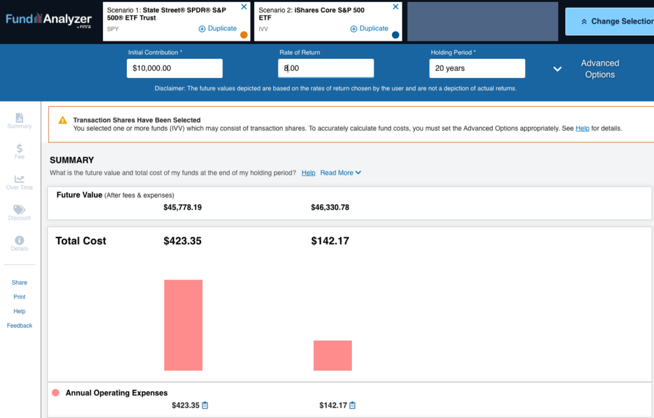Duplicate Scenario 1 SPY fund
Viewport: 654px width, 418px height.
[x=218, y=29]
